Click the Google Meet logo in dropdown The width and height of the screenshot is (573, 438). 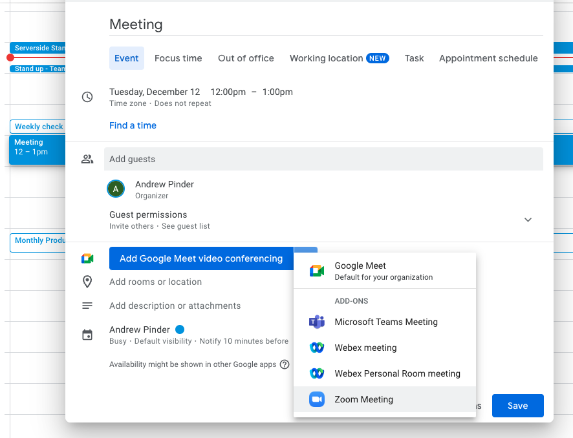coord(317,271)
